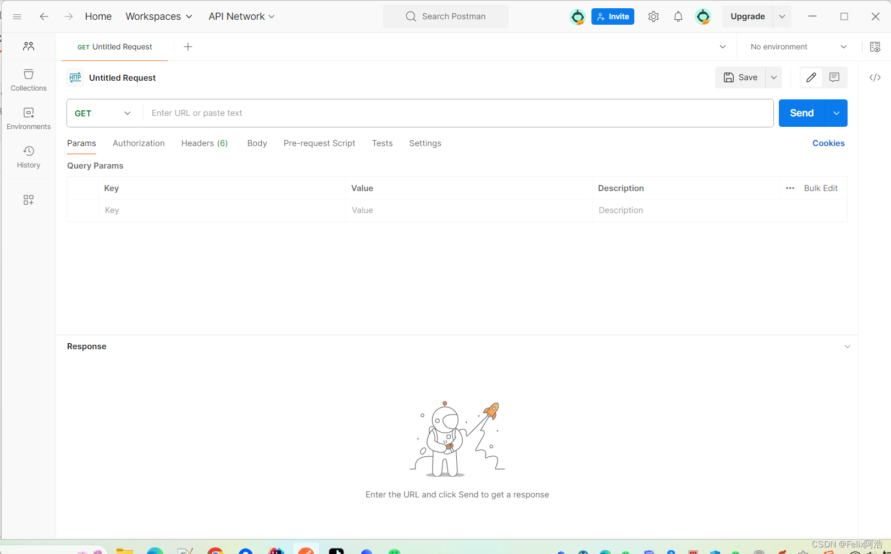Click the Key placeholder cell

click(222, 210)
